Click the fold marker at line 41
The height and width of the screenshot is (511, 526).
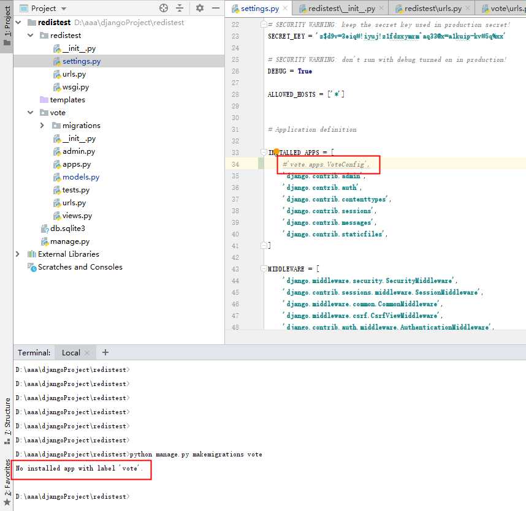(264, 246)
